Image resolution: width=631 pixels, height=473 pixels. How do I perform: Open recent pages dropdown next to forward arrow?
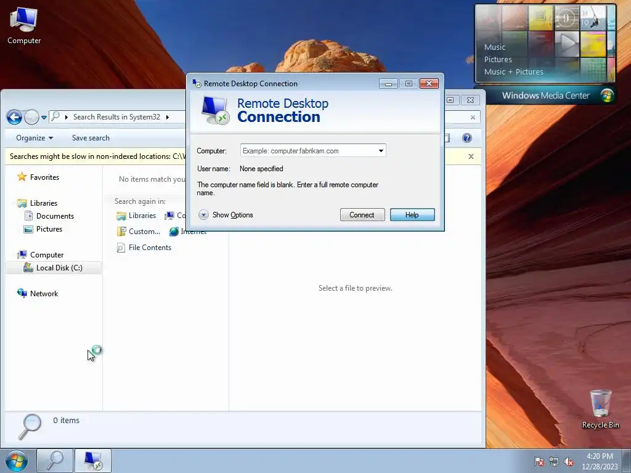[x=44, y=118]
